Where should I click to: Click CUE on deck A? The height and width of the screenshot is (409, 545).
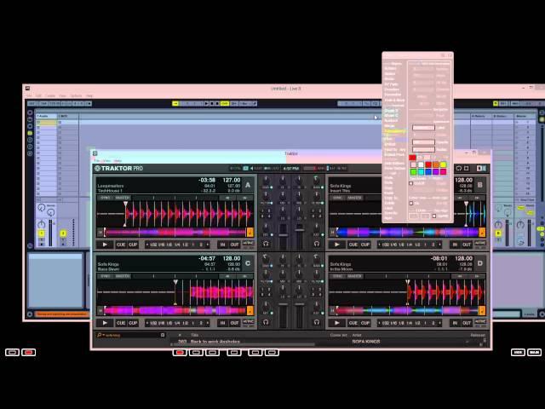tap(121, 245)
